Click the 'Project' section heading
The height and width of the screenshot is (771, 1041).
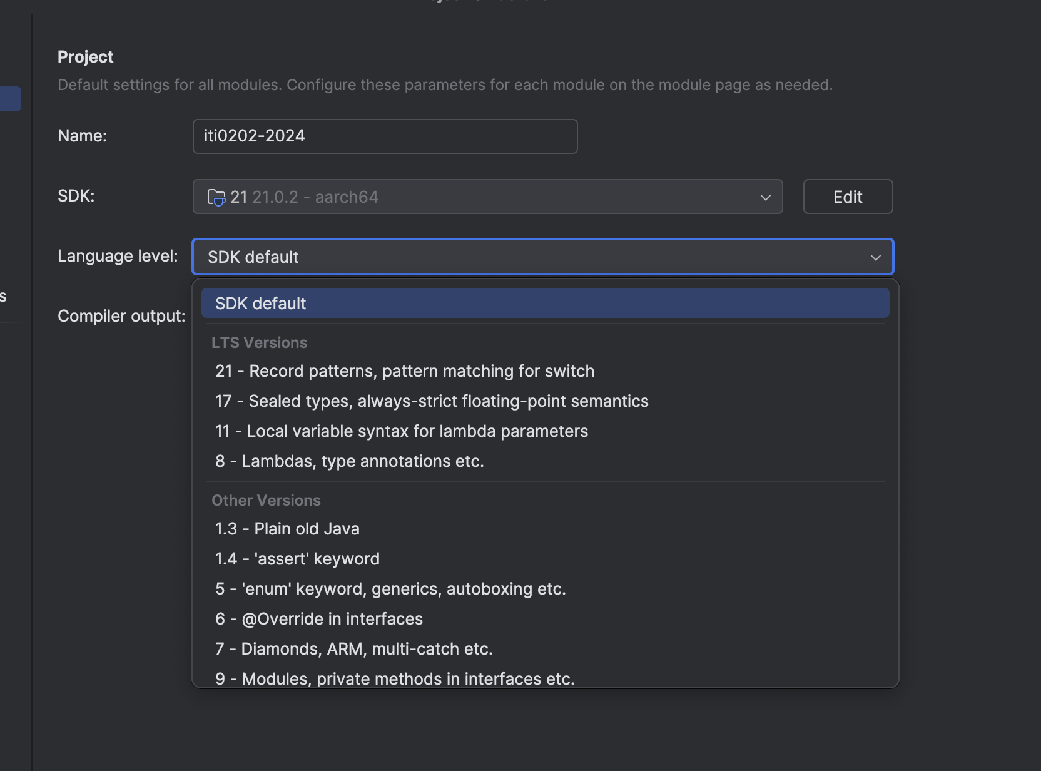(x=85, y=57)
